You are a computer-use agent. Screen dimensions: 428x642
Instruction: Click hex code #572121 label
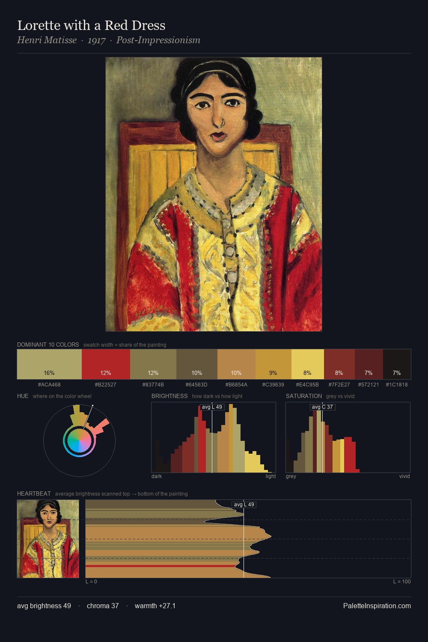(x=369, y=385)
